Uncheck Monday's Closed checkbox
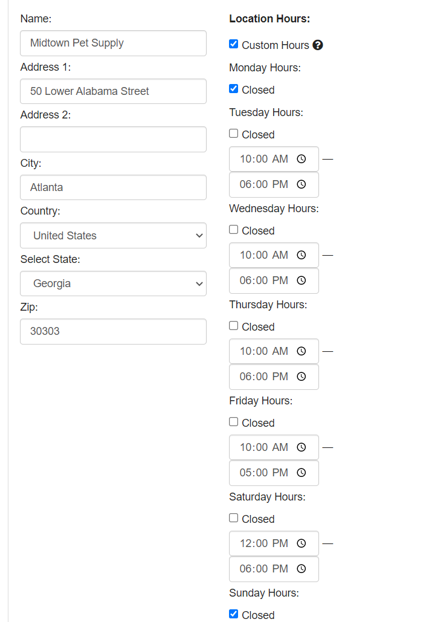This screenshot has width=426, height=622. click(234, 89)
